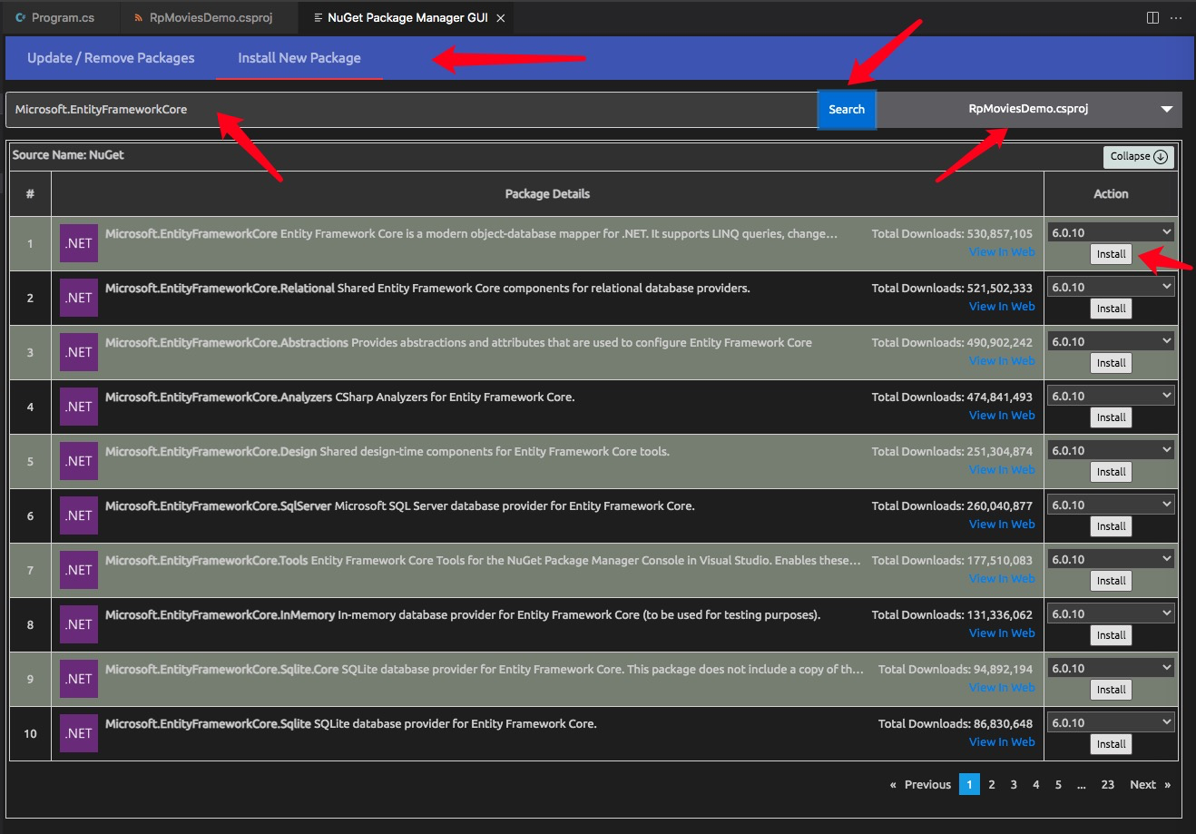
Task: Jump to last results page 23
Action: [x=1108, y=785]
